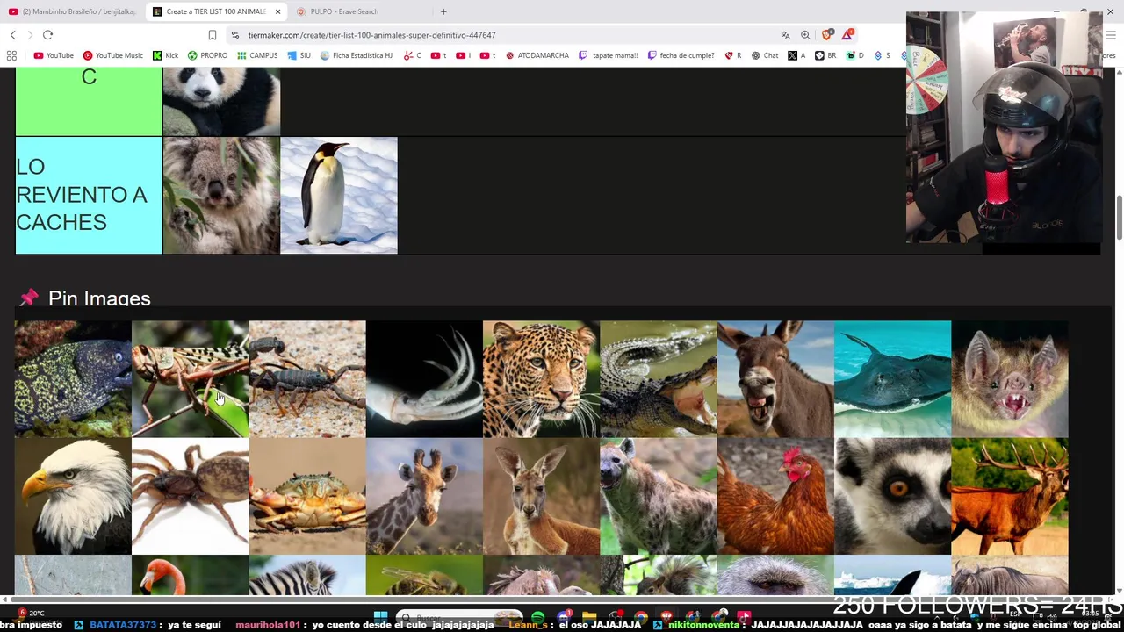
Task: Open the File Explorer folder in taskbar
Action: [589, 617]
